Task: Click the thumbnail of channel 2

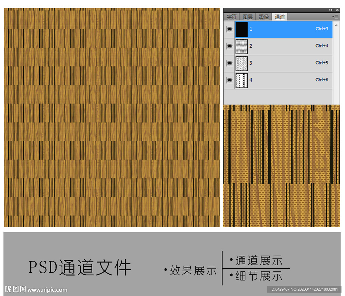Action: tap(242, 47)
